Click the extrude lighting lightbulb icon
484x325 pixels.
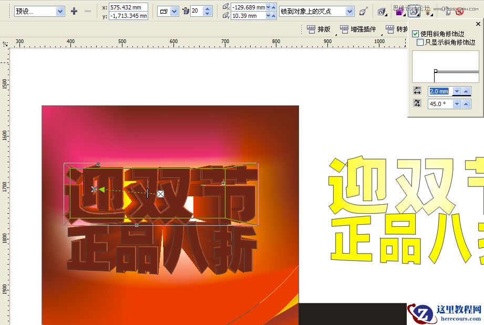[x=428, y=11]
